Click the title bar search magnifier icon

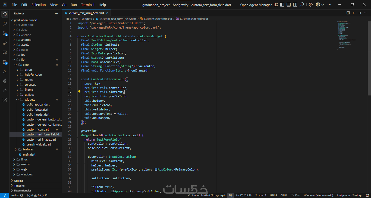click(302, 5)
